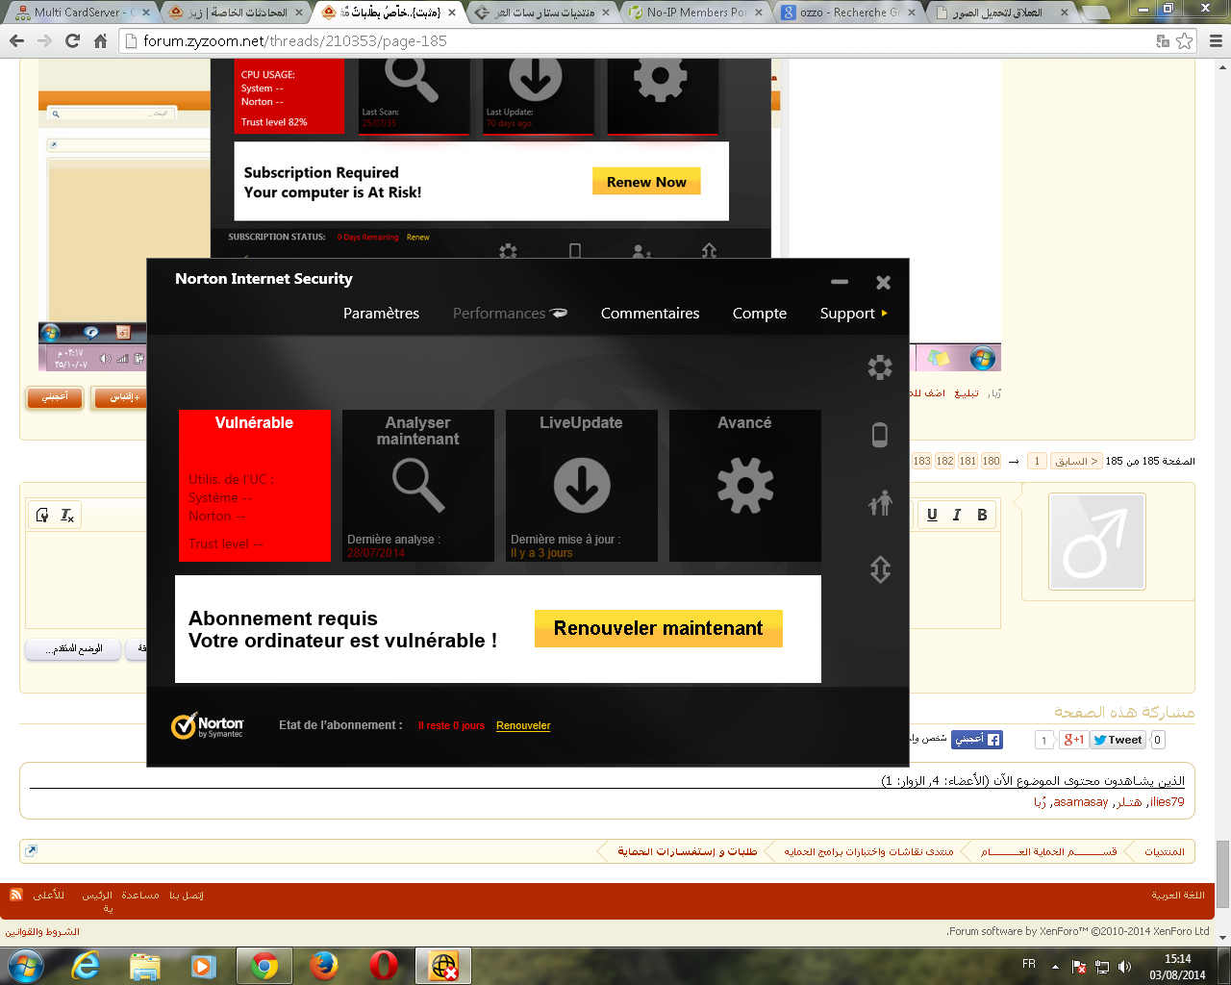Switch to No-IP Members Portal tab
Image resolution: width=1231 pixels, height=985 pixels.
[x=697, y=13]
